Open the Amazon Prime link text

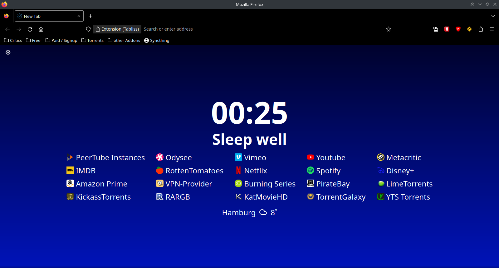point(102,184)
